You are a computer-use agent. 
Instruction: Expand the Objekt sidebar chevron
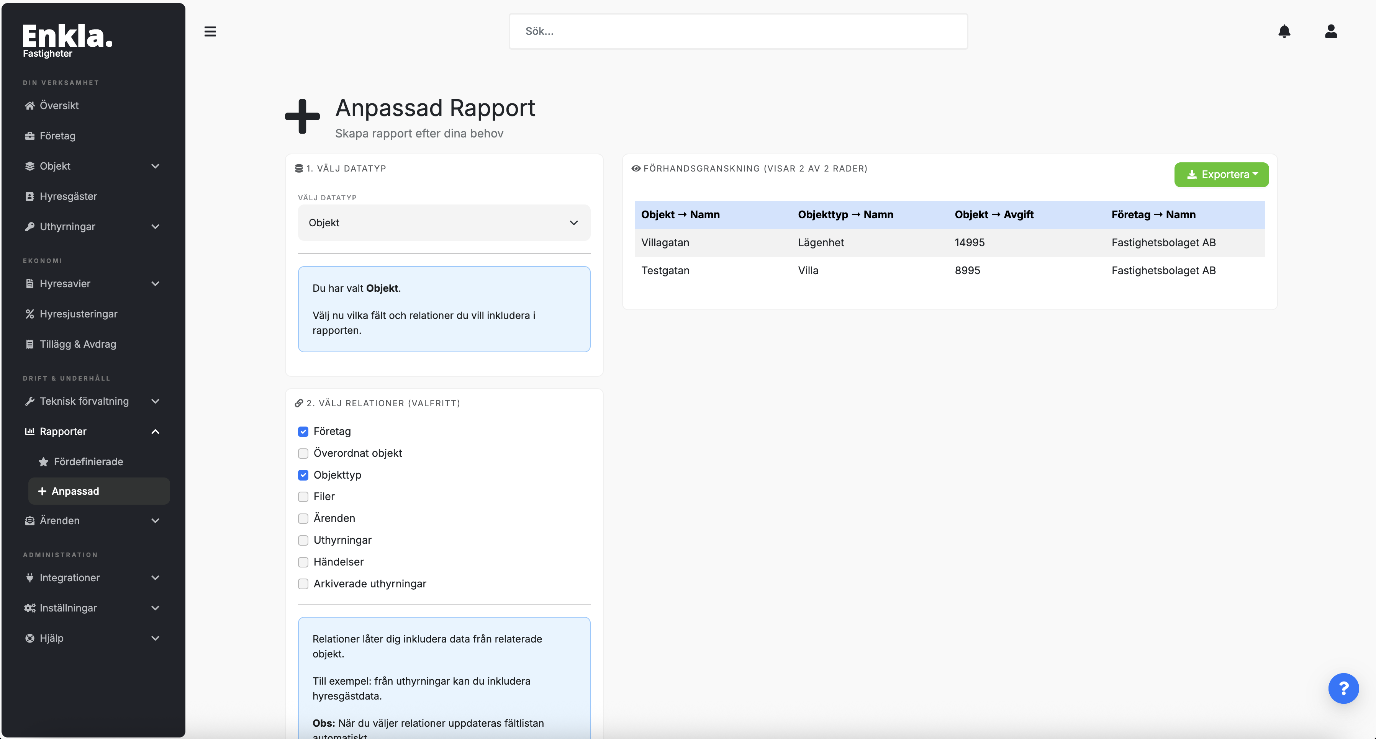point(156,166)
